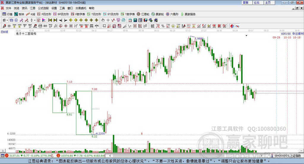Open the P四方形 square tool
Viewport: 304px width, 164px height.
[44, 14]
